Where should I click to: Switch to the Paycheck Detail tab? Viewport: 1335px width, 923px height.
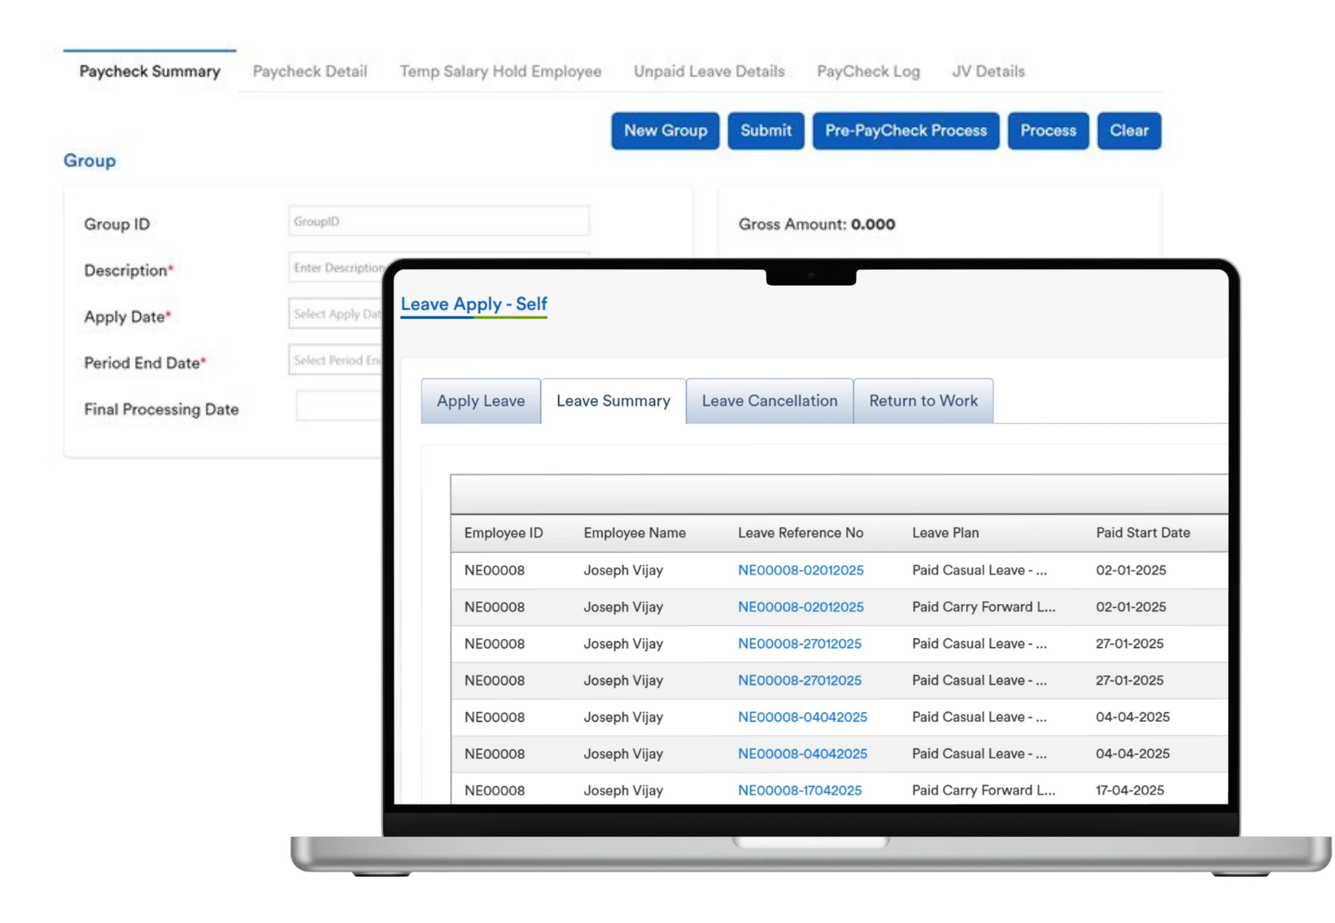point(310,72)
